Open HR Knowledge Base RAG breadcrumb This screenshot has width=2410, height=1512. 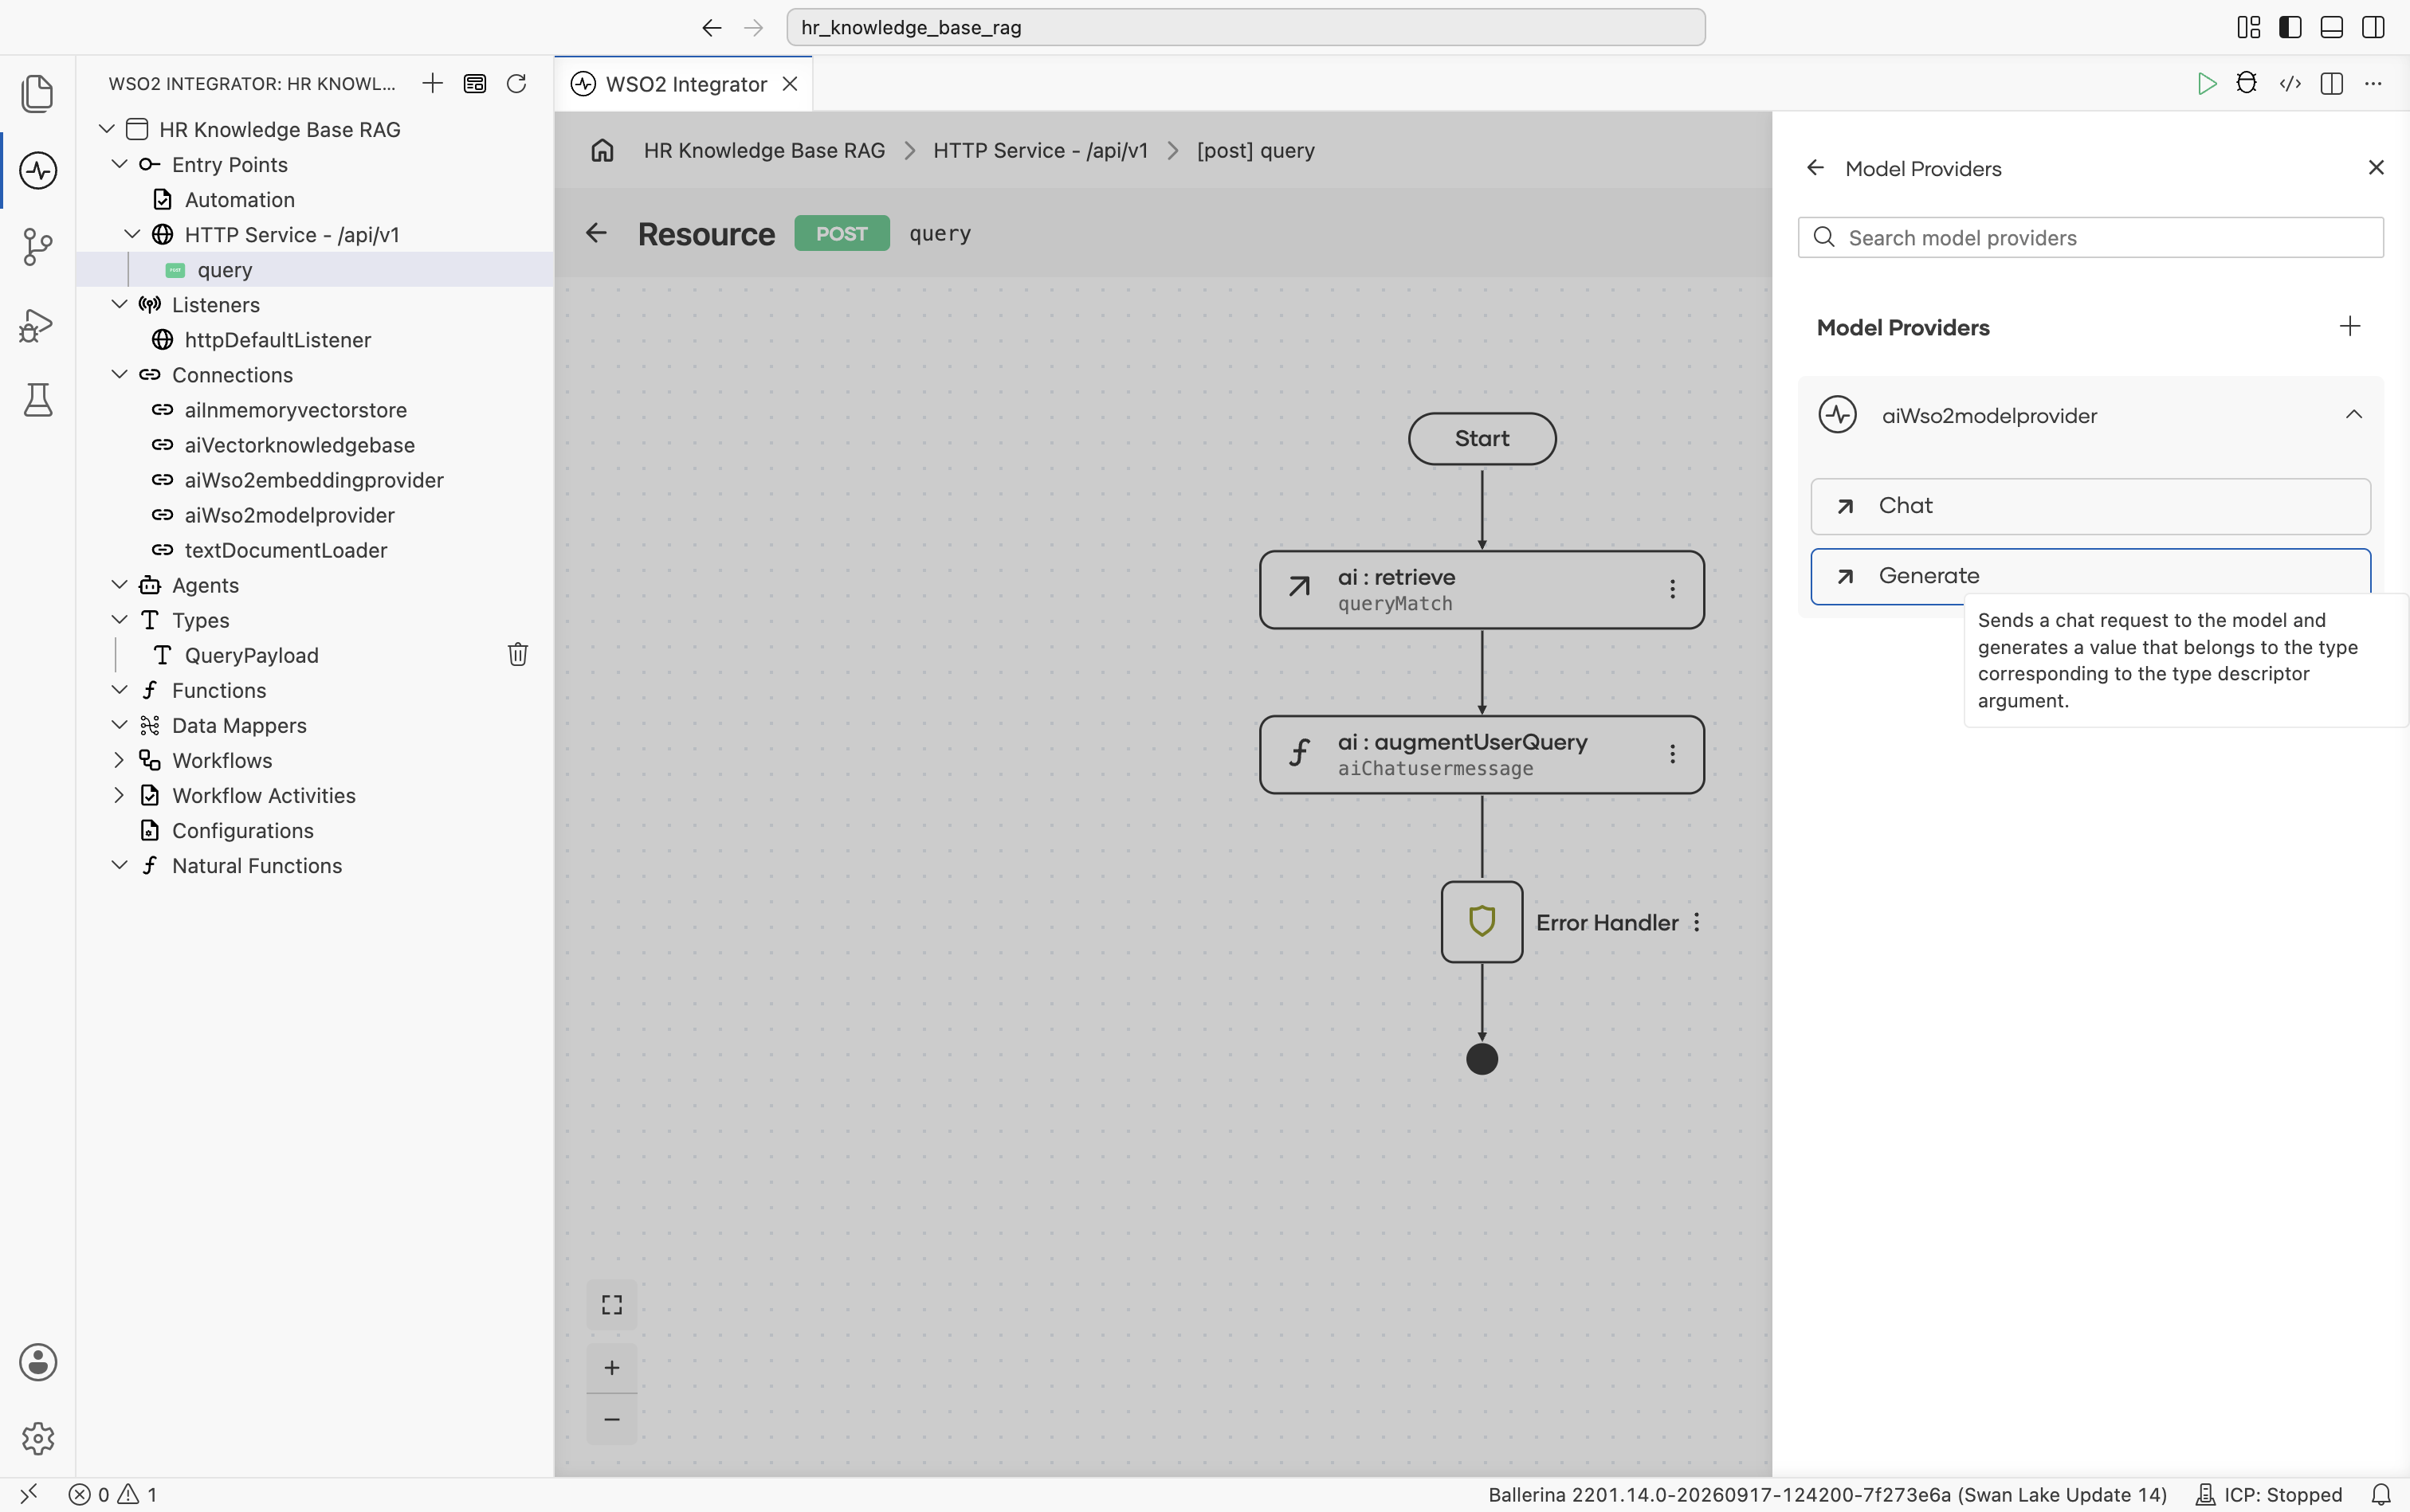764,150
